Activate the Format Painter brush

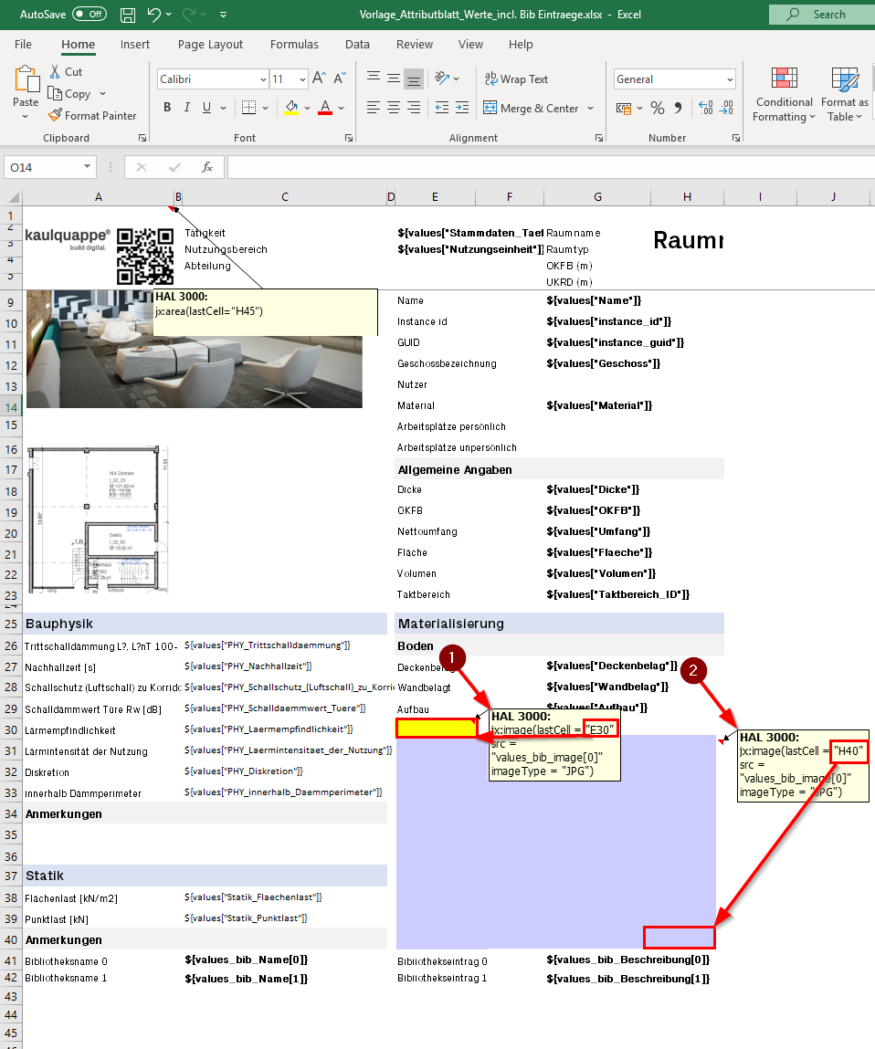[x=91, y=115]
